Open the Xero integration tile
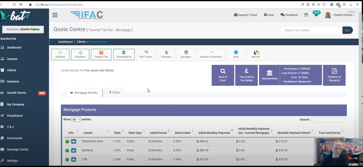 point(236,54)
